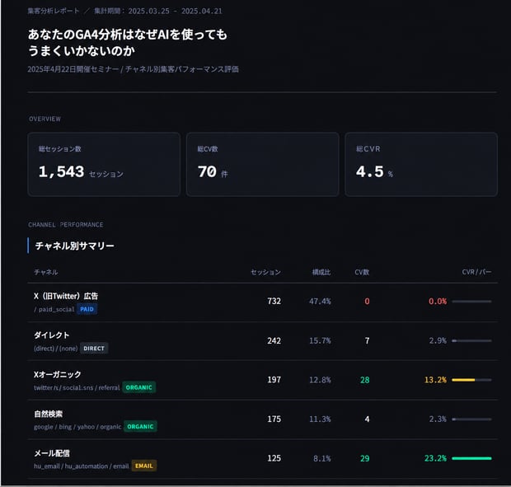This screenshot has width=511, height=487.
Task: Click the report title あなたのGA4分析はなぜ
Action: coord(128,42)
